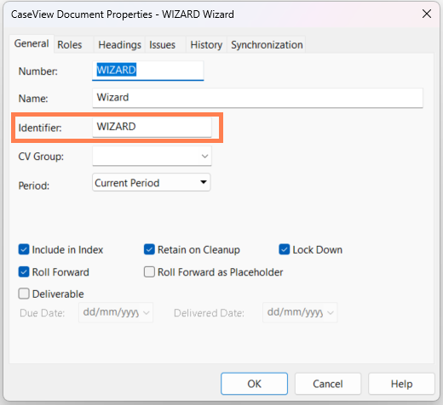Screen dimensions: 443x405
Task: Open the Headings tab
Action: coord(119,45)
